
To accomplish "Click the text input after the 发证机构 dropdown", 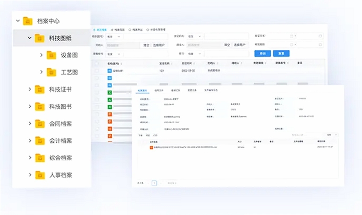I will 226,36.
